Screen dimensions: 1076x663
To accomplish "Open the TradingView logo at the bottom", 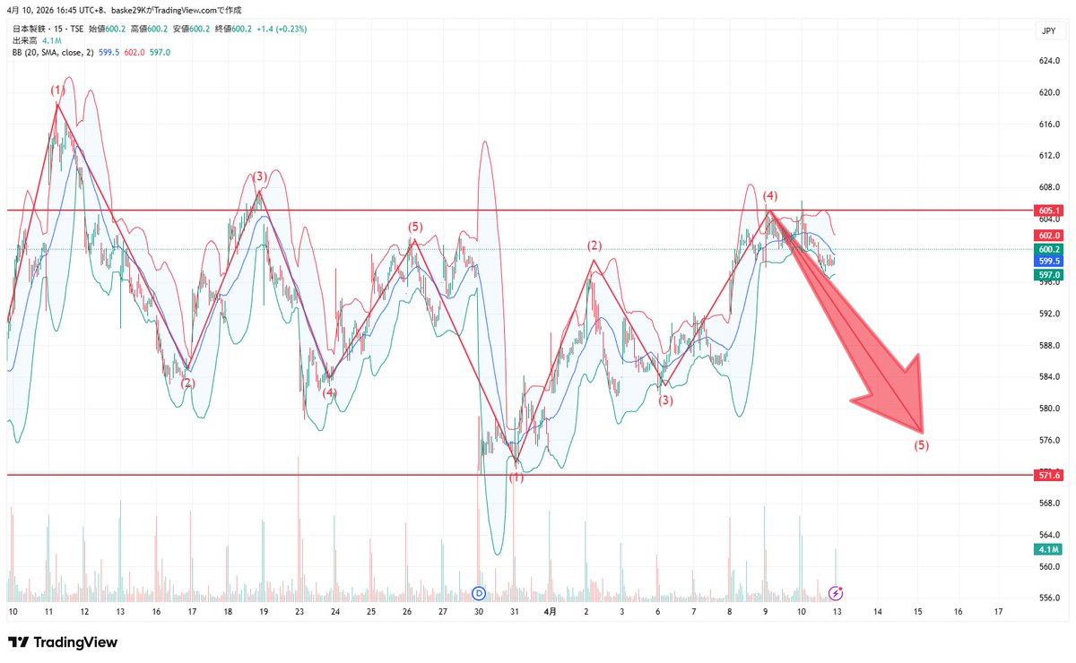I will [63, 642].
